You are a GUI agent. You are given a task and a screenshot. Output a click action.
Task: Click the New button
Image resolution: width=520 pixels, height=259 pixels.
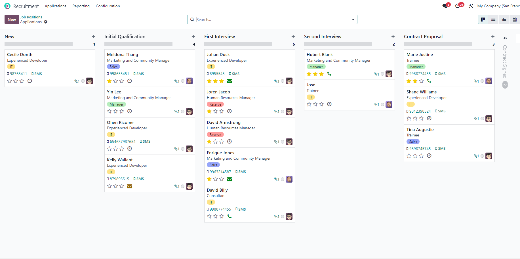pyautogui.click(x=12, y=20)
